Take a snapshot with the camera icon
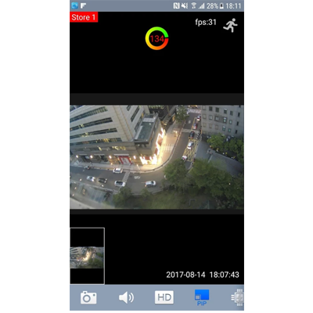The height and width of the screenshot is (313, 313). click(88, 297)
